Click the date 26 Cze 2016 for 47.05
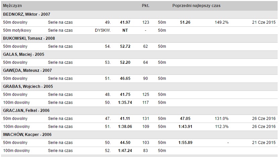The width and height of the screenshot is (279, 157). click(264, 119)
